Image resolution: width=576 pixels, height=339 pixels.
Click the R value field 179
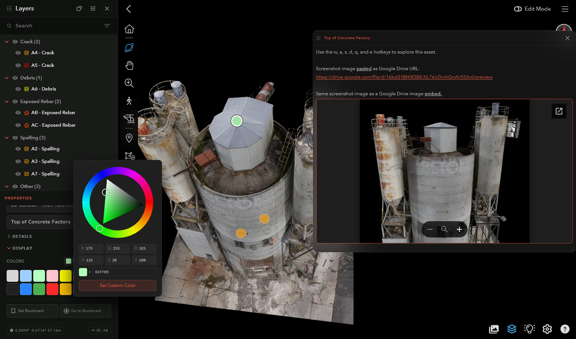[91, 249]
